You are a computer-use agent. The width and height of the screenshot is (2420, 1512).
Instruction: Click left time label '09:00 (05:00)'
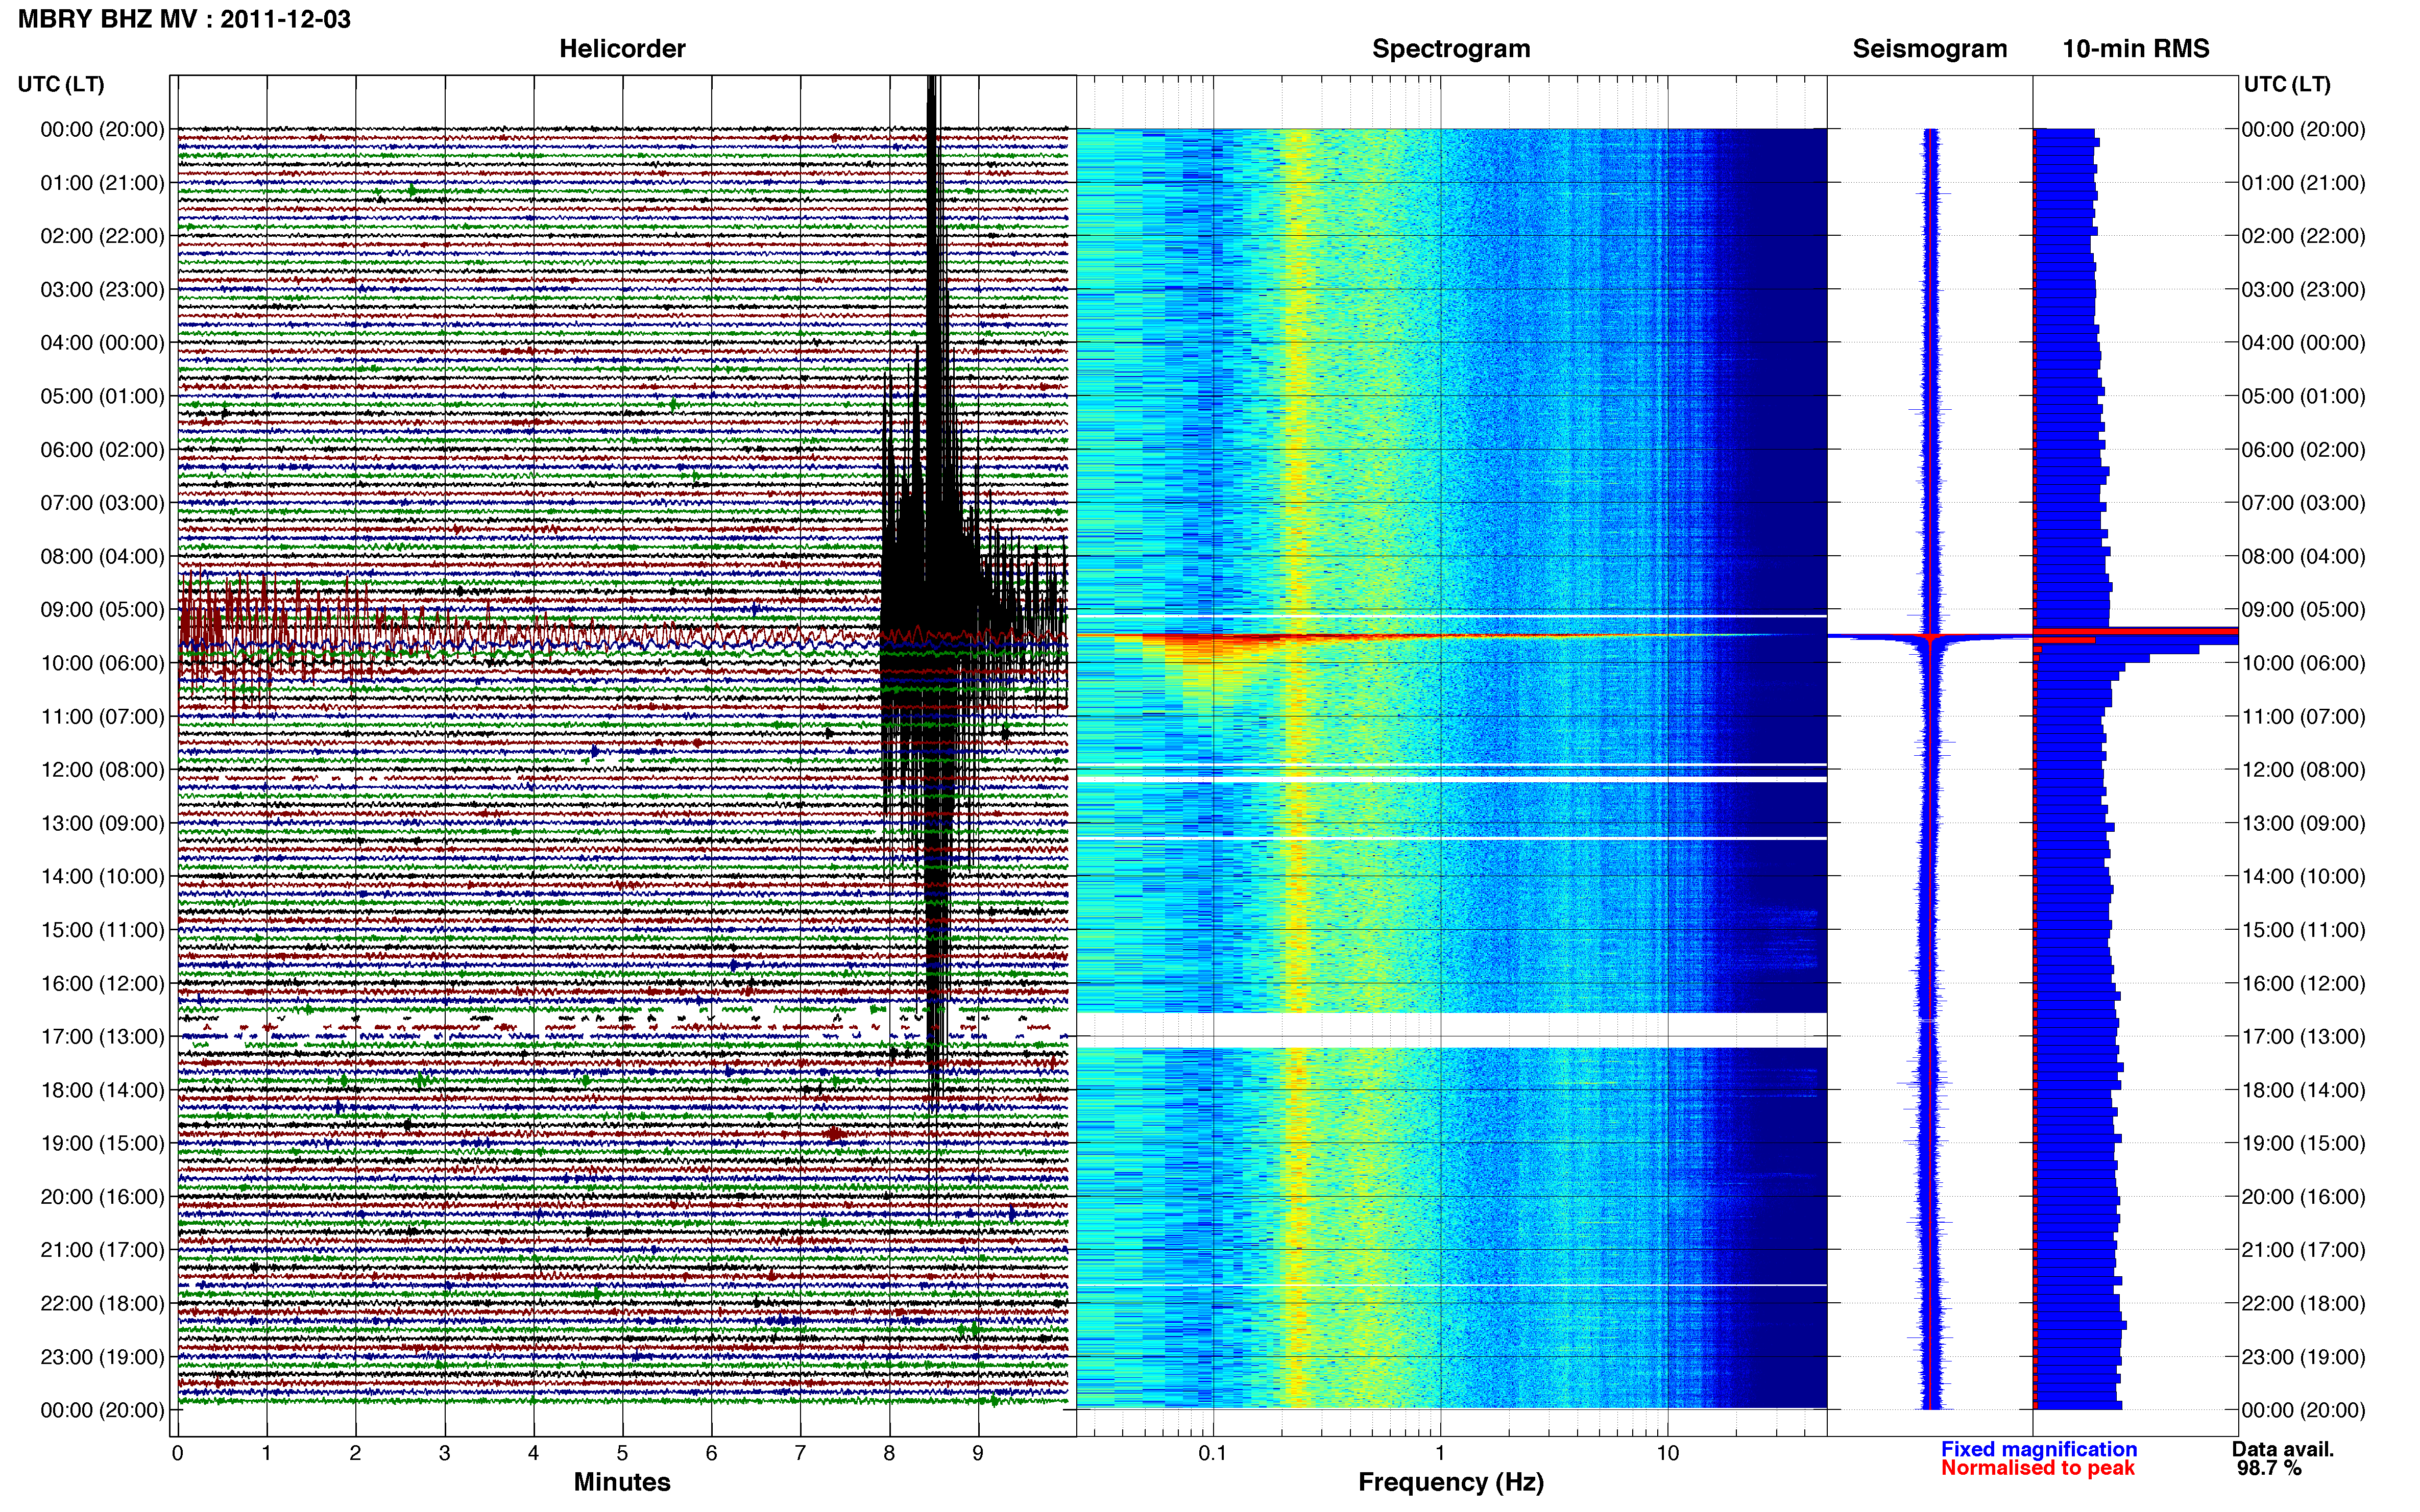click(102, 610)
